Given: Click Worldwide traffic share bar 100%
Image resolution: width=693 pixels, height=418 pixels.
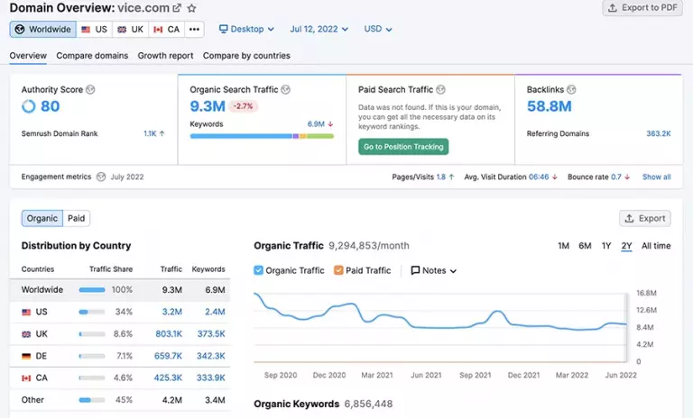Looking at the screenshot, I should 92,290.
